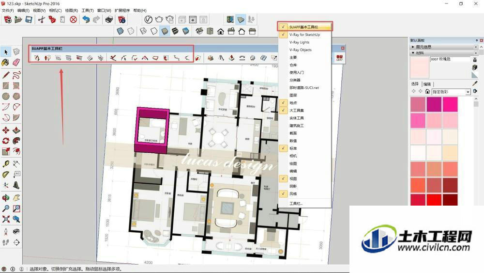Select the Line pencil tool
Viewport: 484px width, 273px height.
pos(5,75)
